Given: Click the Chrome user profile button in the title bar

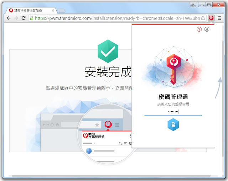Looking at the screenshot, I should [193, 5].
